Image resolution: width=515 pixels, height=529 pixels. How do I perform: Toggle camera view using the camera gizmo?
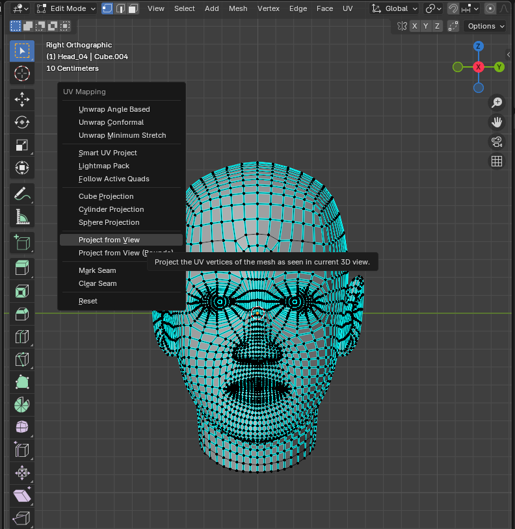497,142
